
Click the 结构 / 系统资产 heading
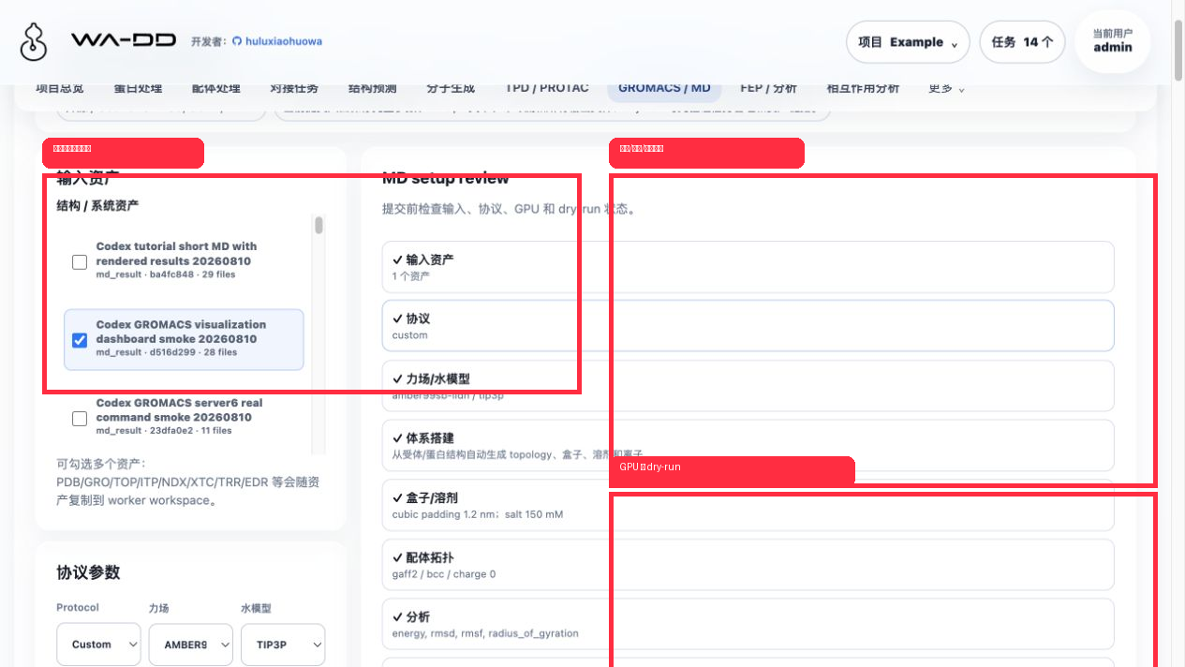(97, 205)
